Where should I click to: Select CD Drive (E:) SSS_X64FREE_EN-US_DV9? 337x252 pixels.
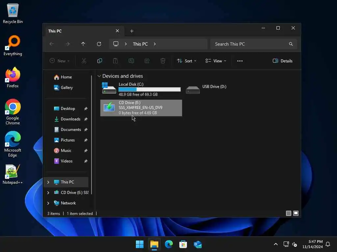coord(141,108)
